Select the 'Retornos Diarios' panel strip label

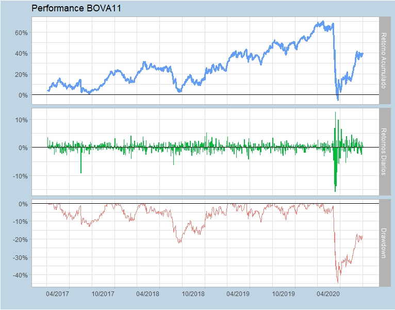tap(383, 151)
